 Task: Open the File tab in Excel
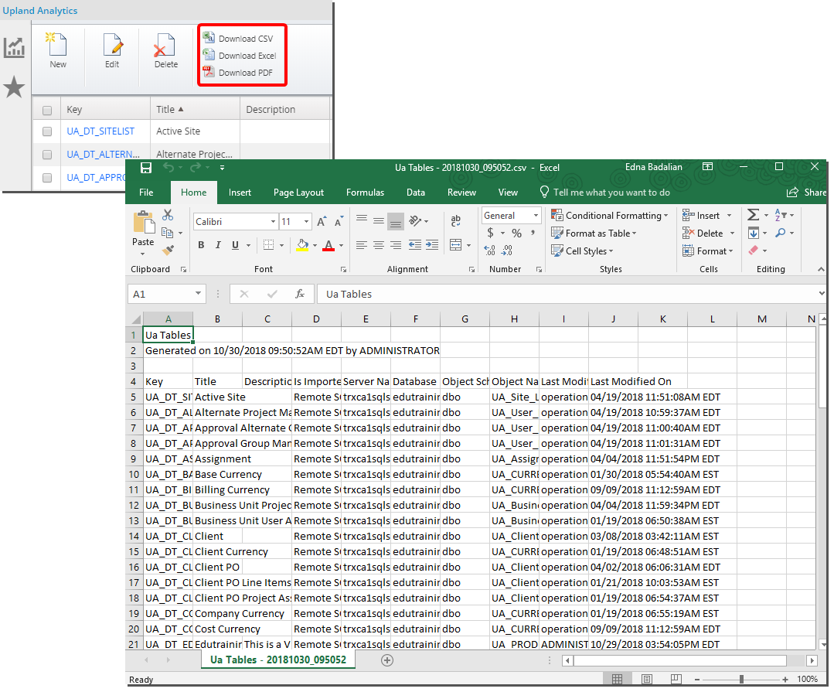click(x=146, y=193)
